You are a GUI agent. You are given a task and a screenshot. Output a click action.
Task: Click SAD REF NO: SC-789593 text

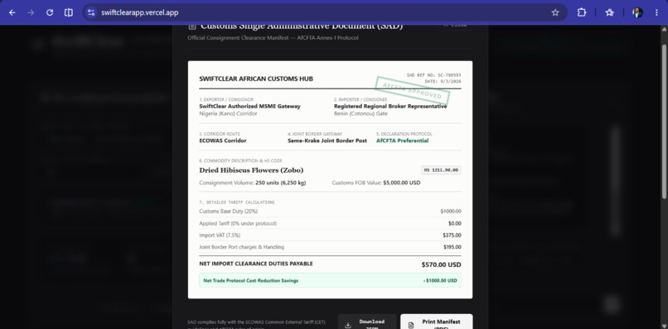[x=433, y=75]
